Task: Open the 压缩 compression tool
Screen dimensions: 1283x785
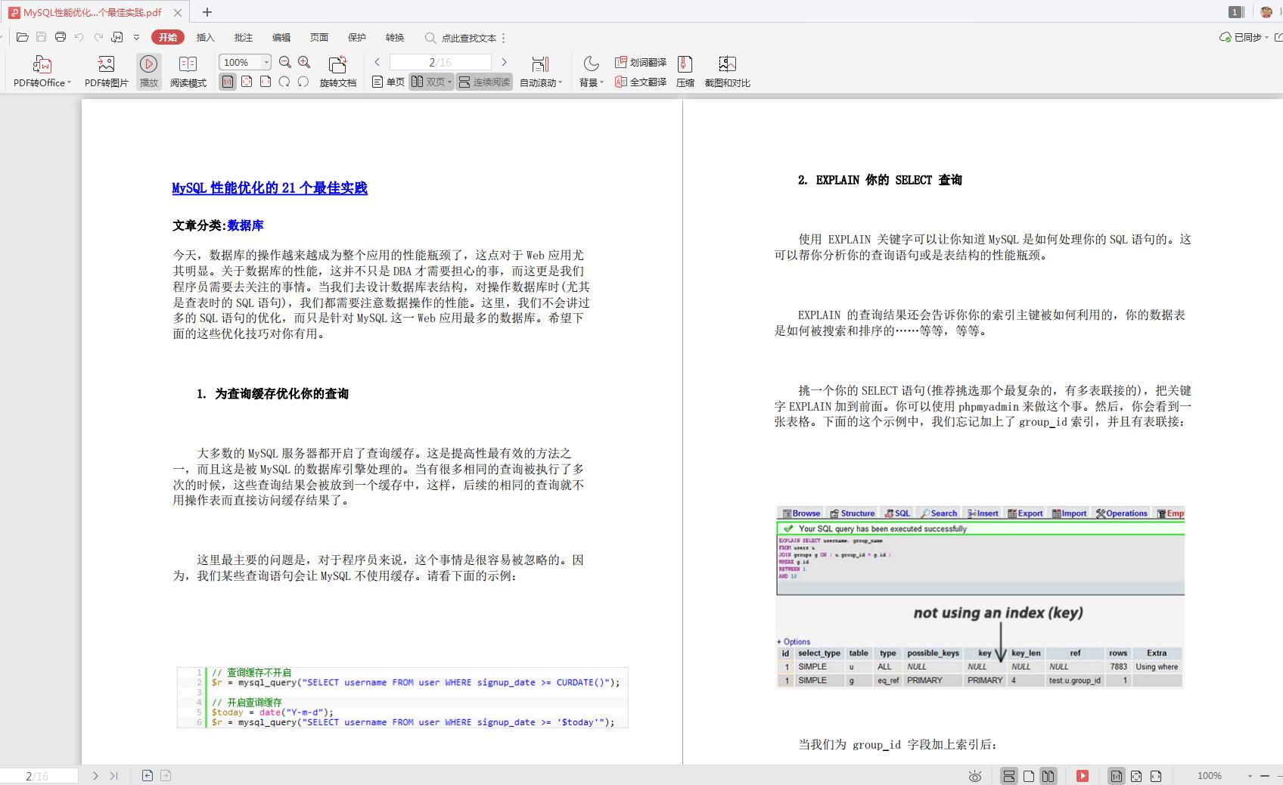Action: [685, 70]
